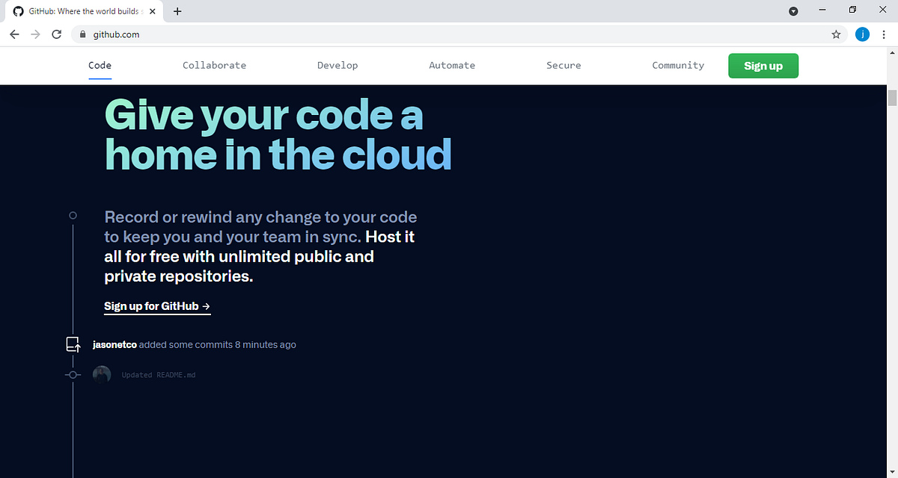
Task: Click the scrollbar up arrow
Action: tap(891, 52)
